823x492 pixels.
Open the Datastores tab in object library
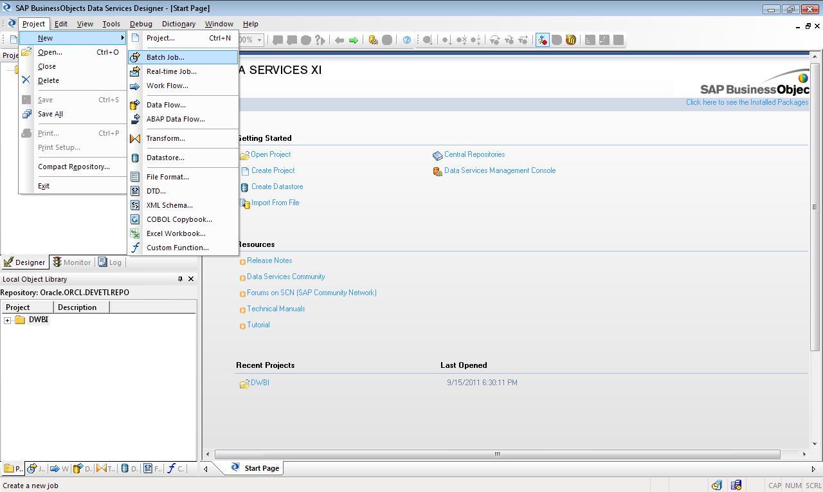point(129,468)
